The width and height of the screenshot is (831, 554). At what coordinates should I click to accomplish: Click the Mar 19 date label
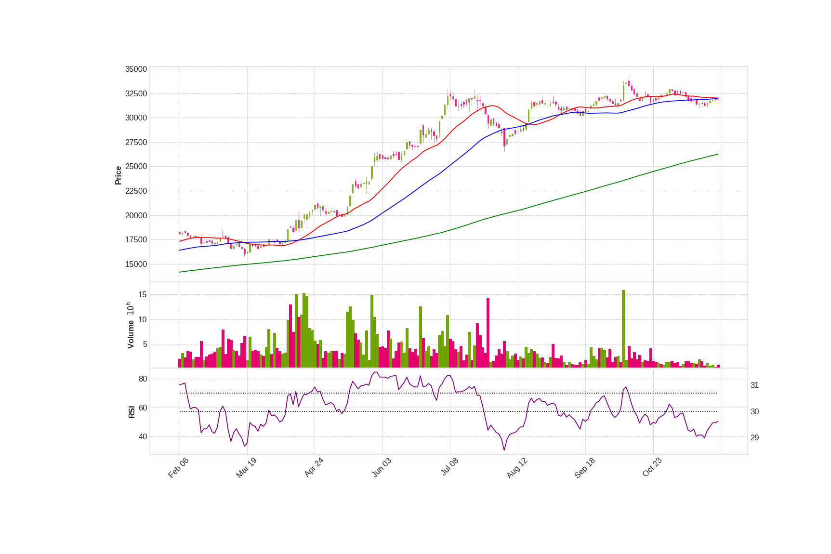(x=246, y=467)
